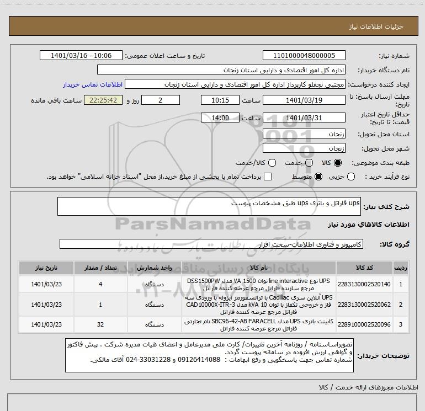Click the buyer notes text box
The image size is (425, 411).
pyautogui.click(x=209, y=355)
